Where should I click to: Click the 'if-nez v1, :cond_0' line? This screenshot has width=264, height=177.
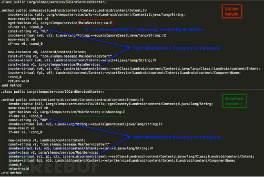[25, 27]
